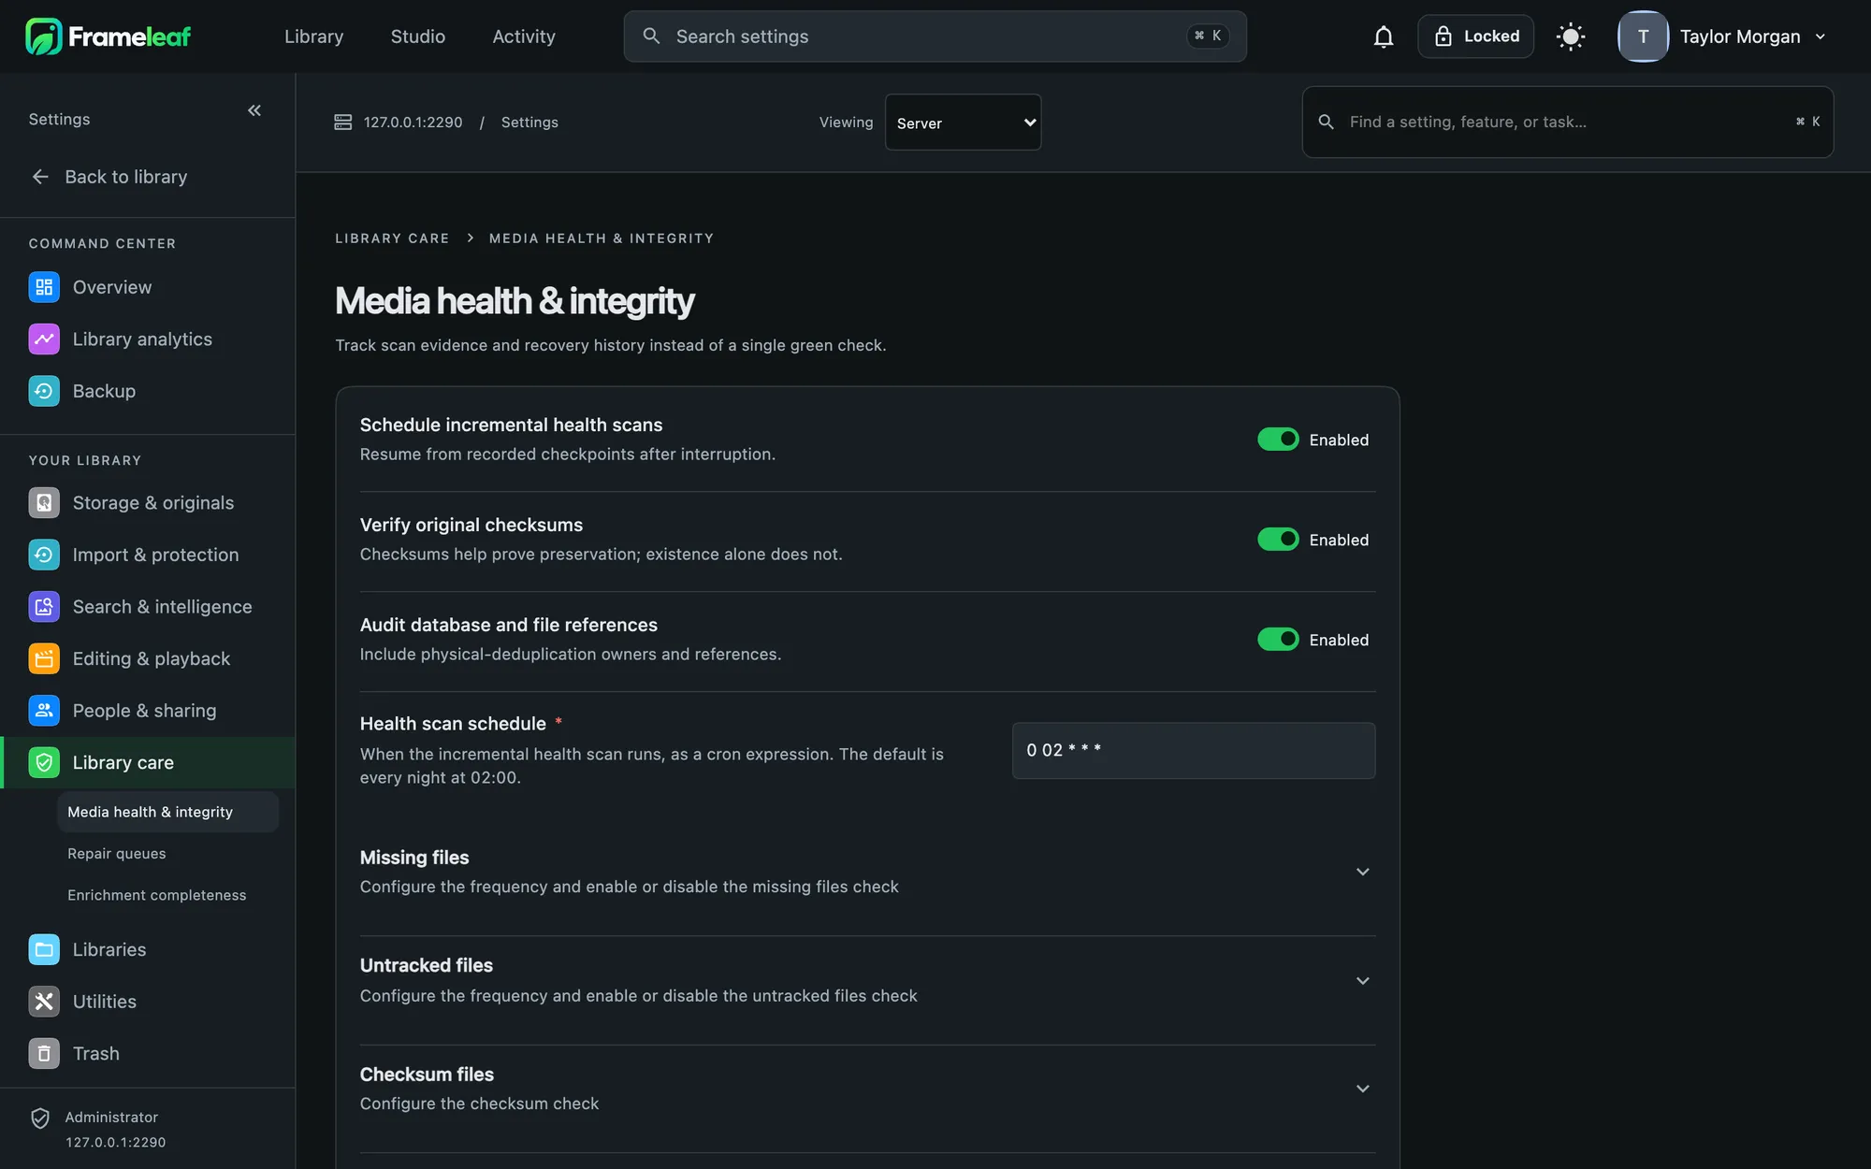Click the Library care shield icon

44,762
